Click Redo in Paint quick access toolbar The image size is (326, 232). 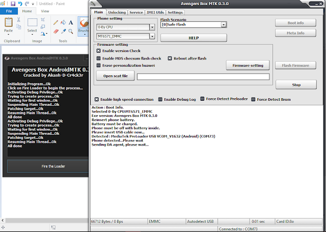point(27,4)
